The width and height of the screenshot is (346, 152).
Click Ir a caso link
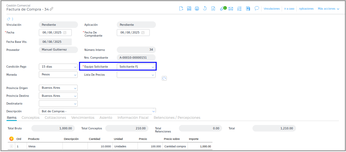[x=289, y=9]
